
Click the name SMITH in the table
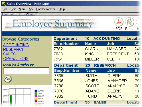coord(91,76)
